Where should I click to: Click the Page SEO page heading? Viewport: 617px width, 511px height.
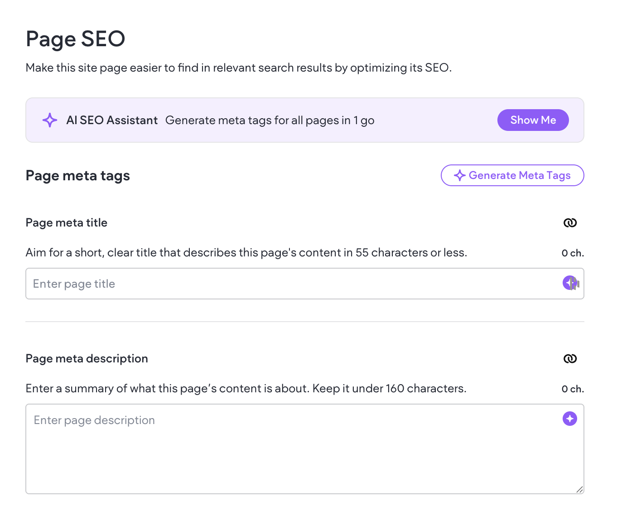75,39
